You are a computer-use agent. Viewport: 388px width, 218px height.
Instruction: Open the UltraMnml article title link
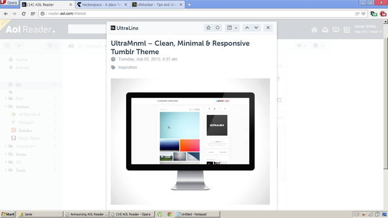tap(180, 47)
